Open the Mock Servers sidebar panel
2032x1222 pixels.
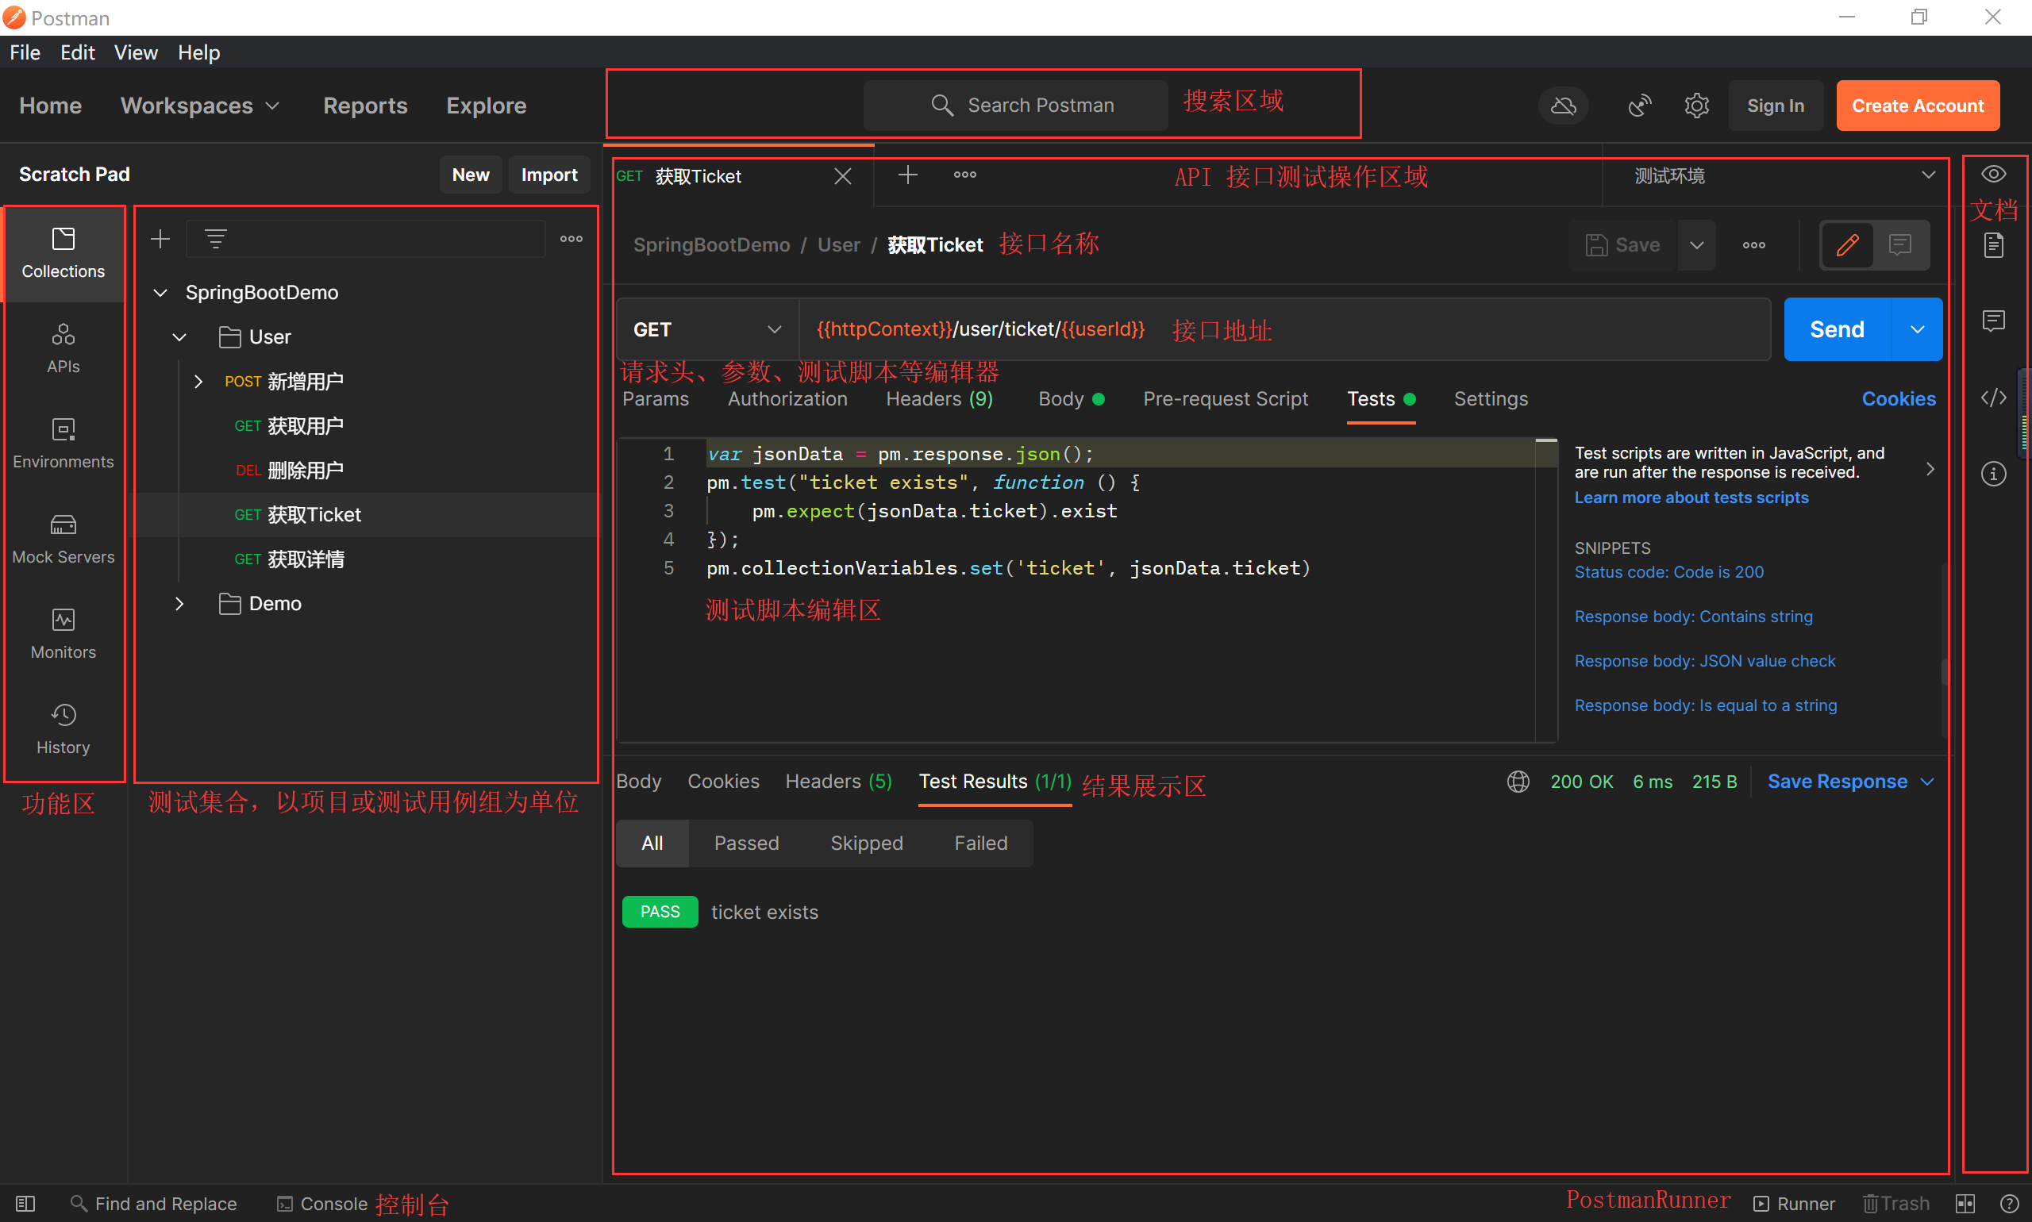pyautogui.click(x=63, y=540)
